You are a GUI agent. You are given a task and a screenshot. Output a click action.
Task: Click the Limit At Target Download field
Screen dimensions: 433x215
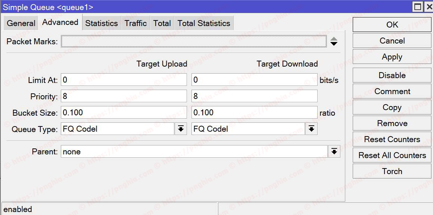(254, 80)
